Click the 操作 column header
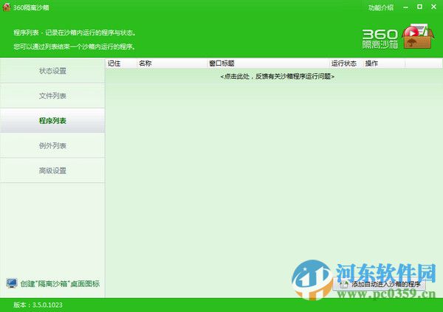The height and width of the screenshot is (312, 443). click(x=384, y=63)
